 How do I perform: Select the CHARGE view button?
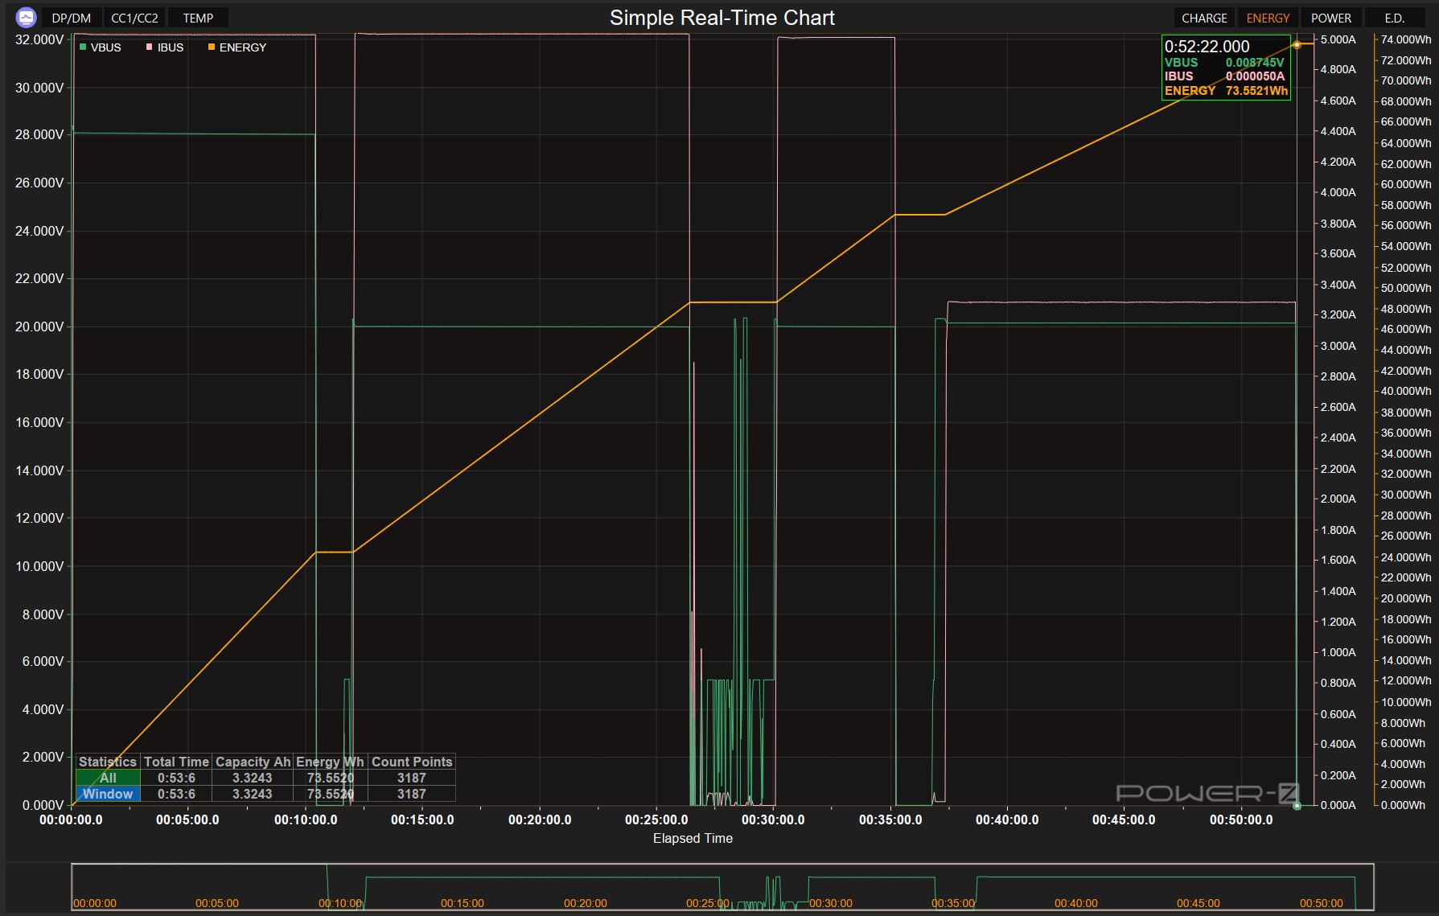(1204, 18)
